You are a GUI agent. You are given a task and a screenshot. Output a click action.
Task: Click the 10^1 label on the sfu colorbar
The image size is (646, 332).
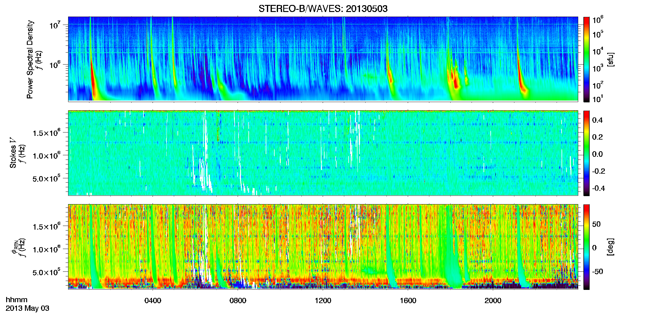598,99
